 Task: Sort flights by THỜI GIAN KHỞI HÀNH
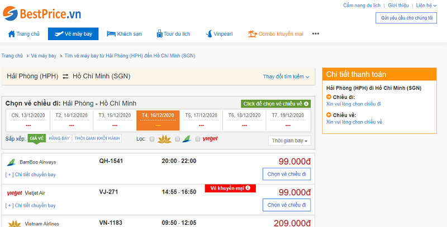97,138
